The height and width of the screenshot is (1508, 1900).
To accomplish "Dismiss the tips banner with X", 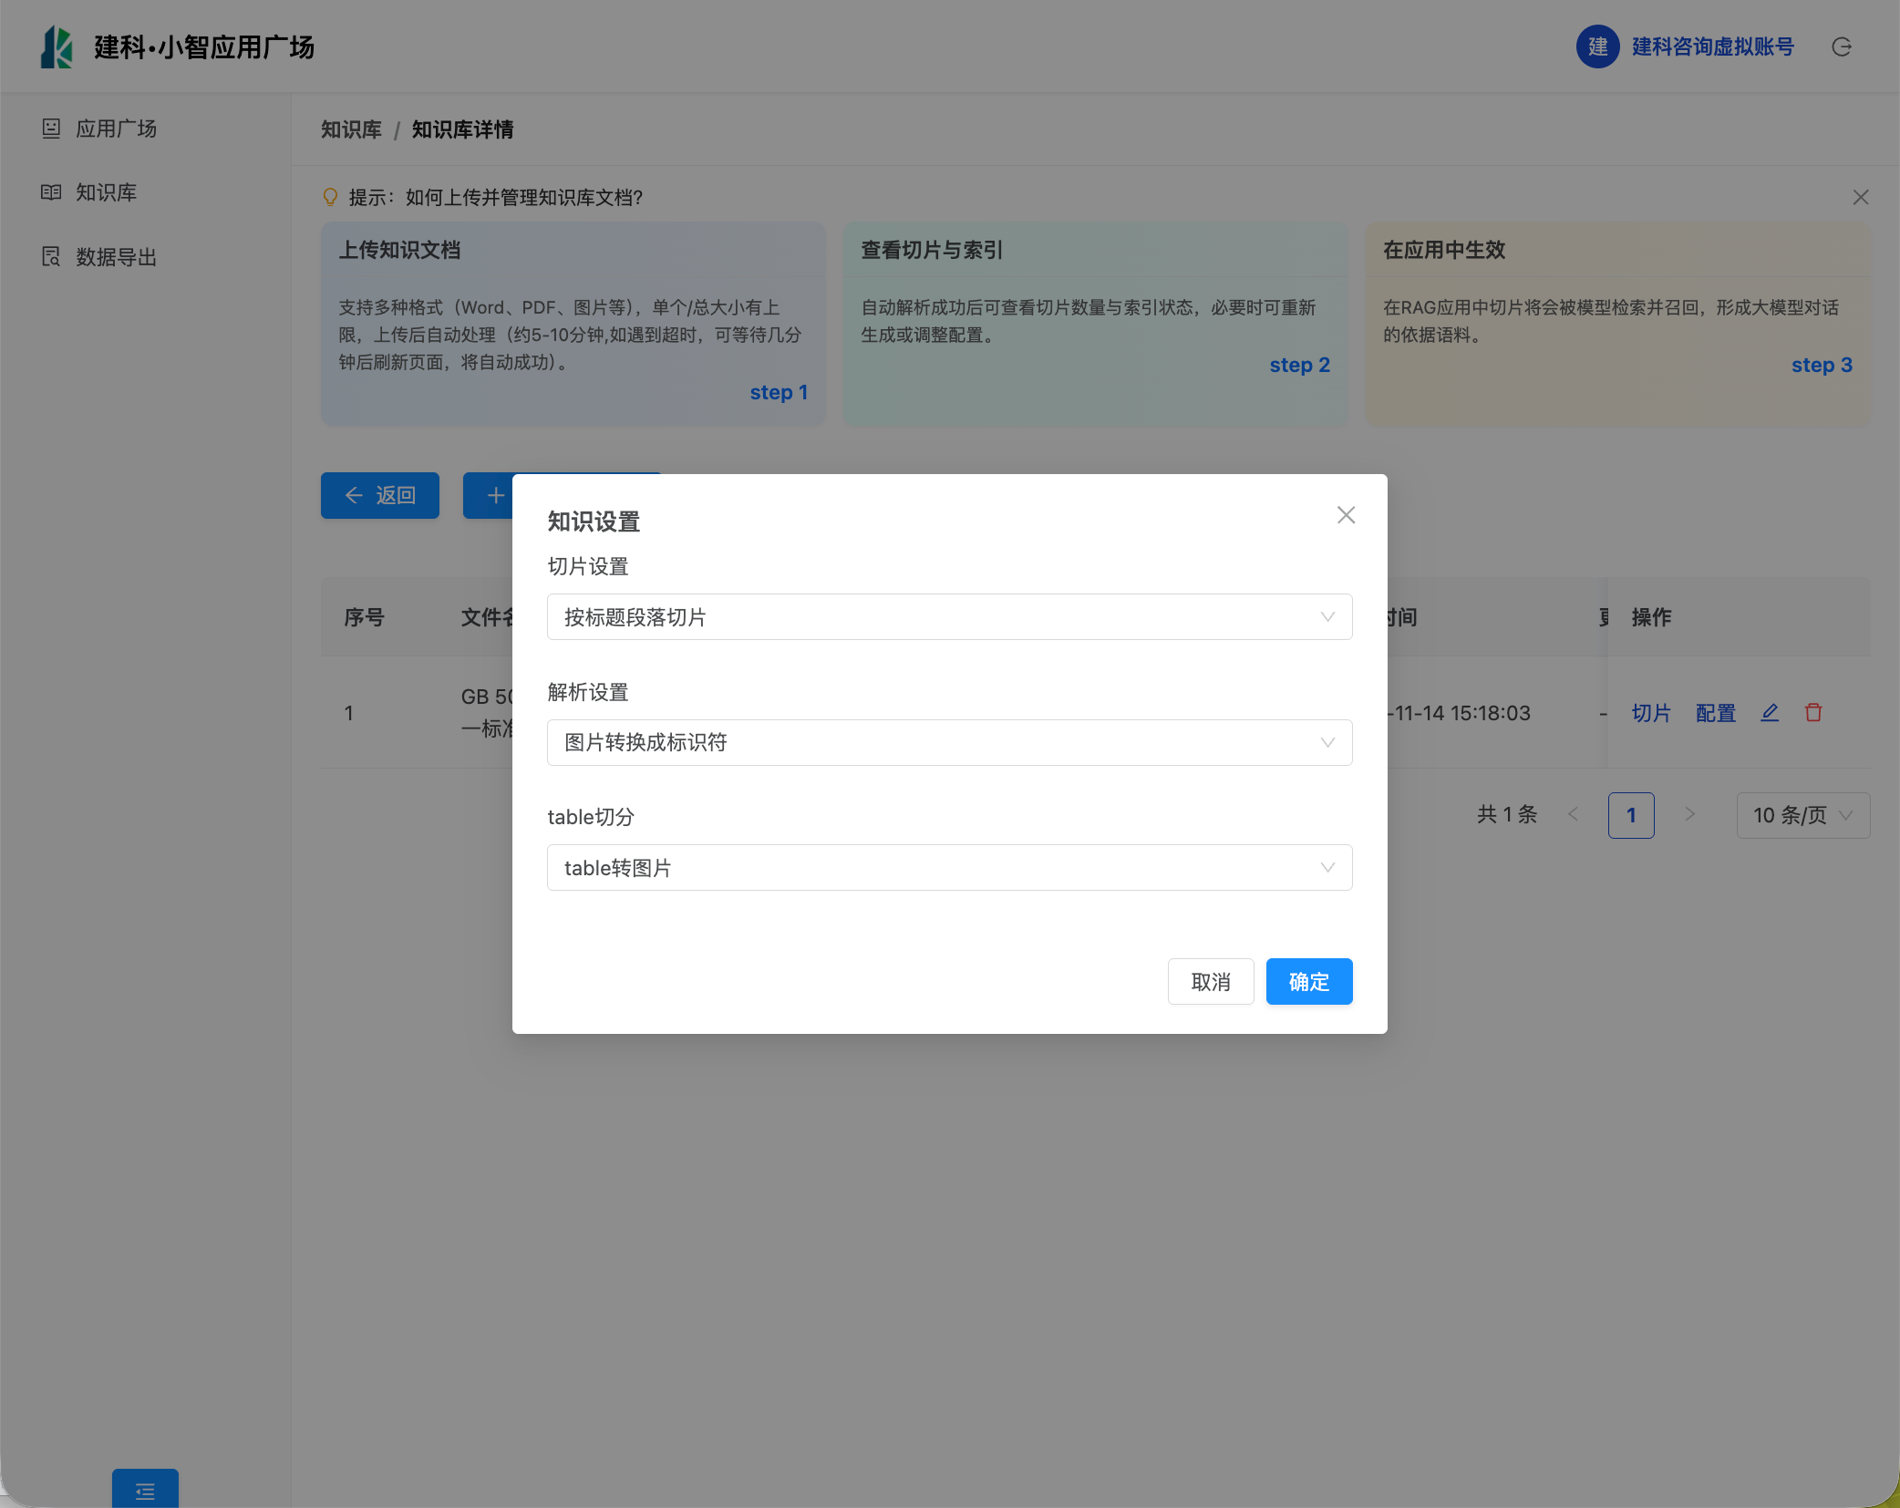I will coord(1861,198).
